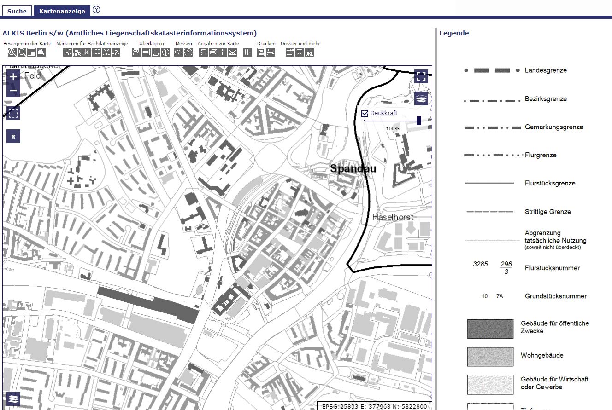Click the stacked layers icon in Angaben zur Karte
The image size is (612, 410).
213,52
